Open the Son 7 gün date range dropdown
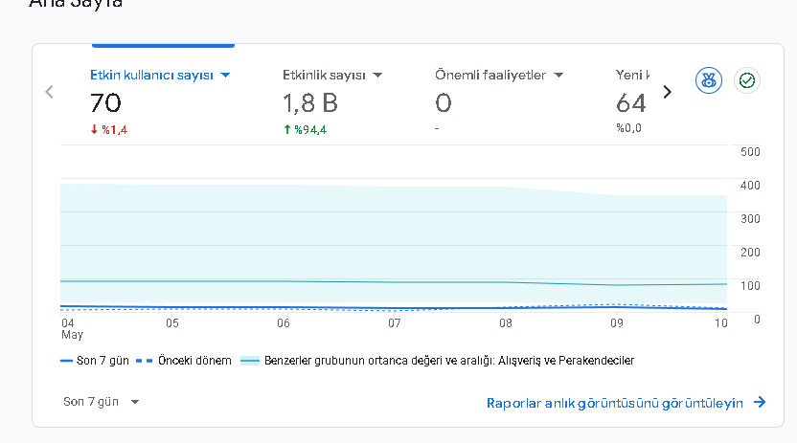The image size is (797, 443). (x=101, y=402)
